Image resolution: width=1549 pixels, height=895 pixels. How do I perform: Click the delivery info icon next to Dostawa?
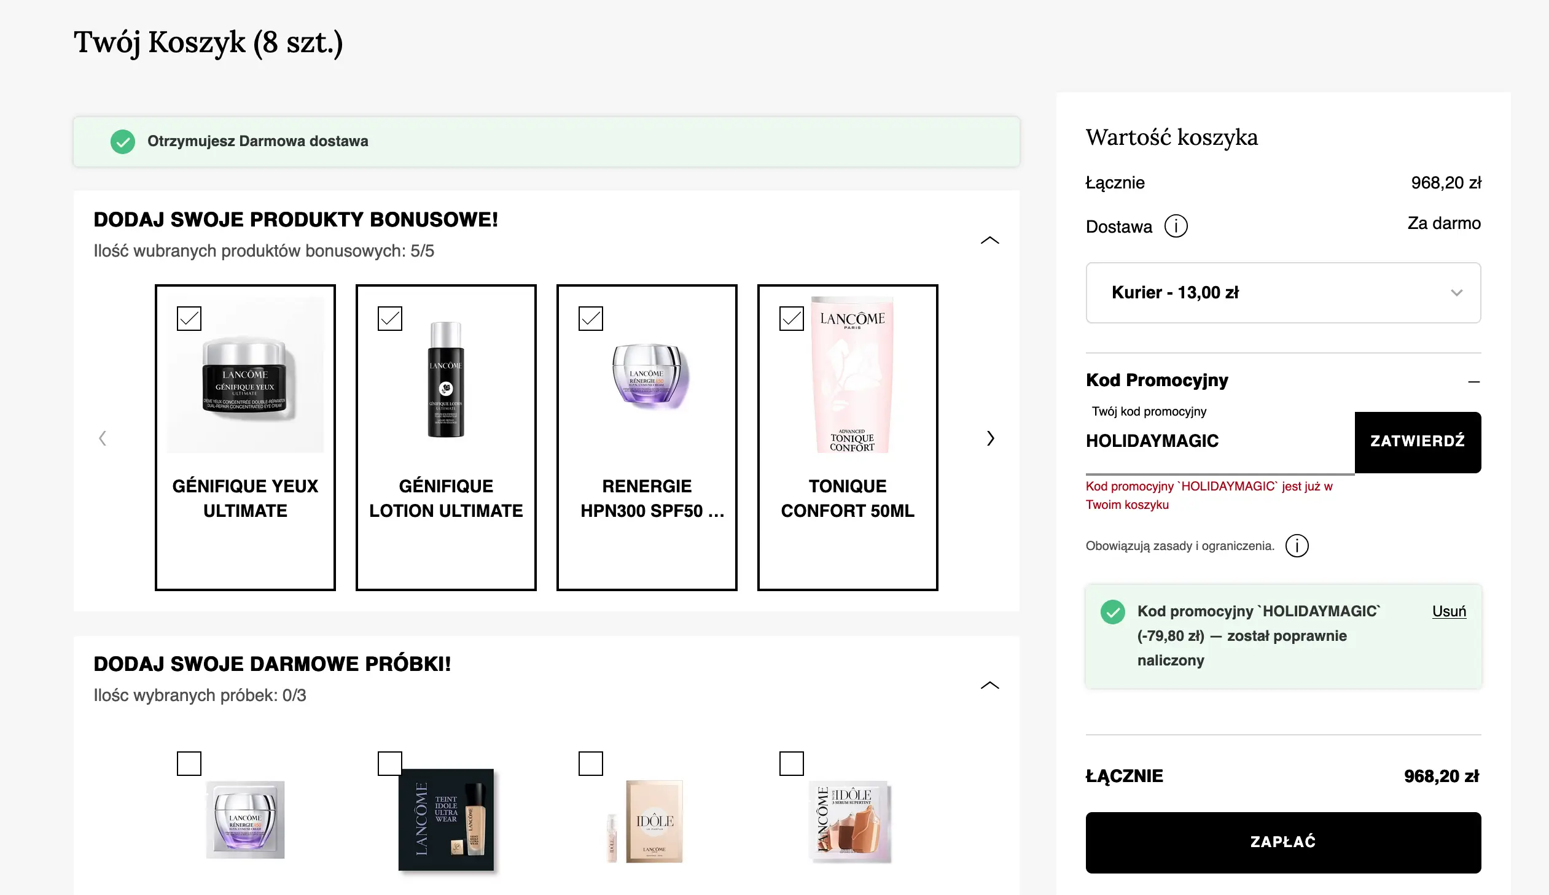(x=1176, y=226)
